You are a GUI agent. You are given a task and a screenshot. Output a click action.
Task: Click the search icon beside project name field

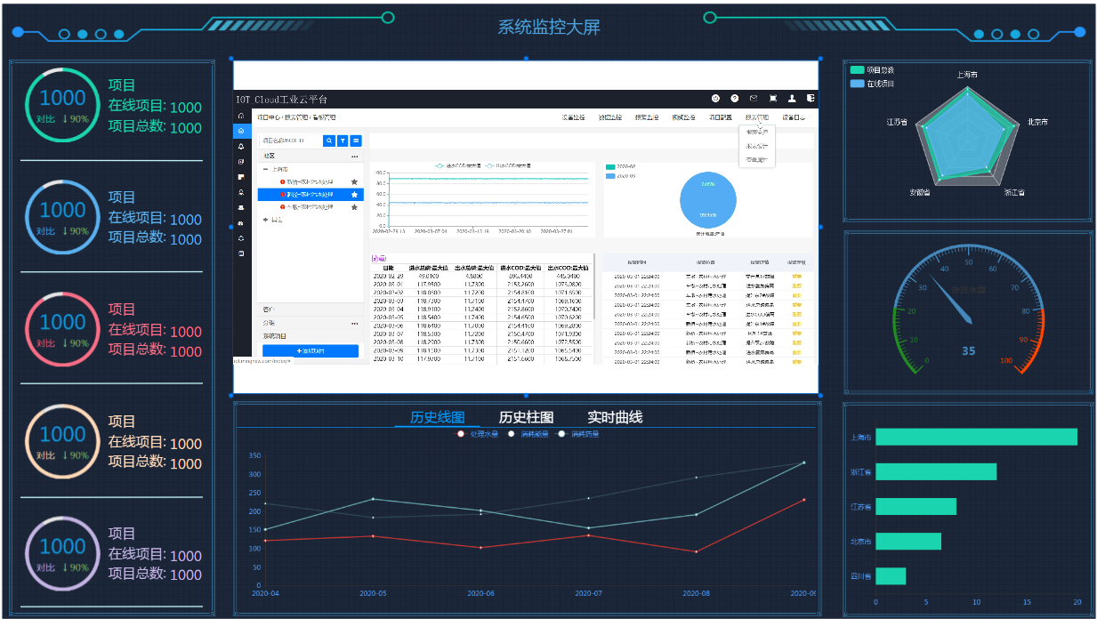329,141
